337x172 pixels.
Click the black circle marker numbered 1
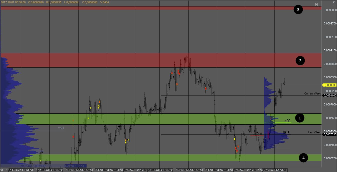300,118
